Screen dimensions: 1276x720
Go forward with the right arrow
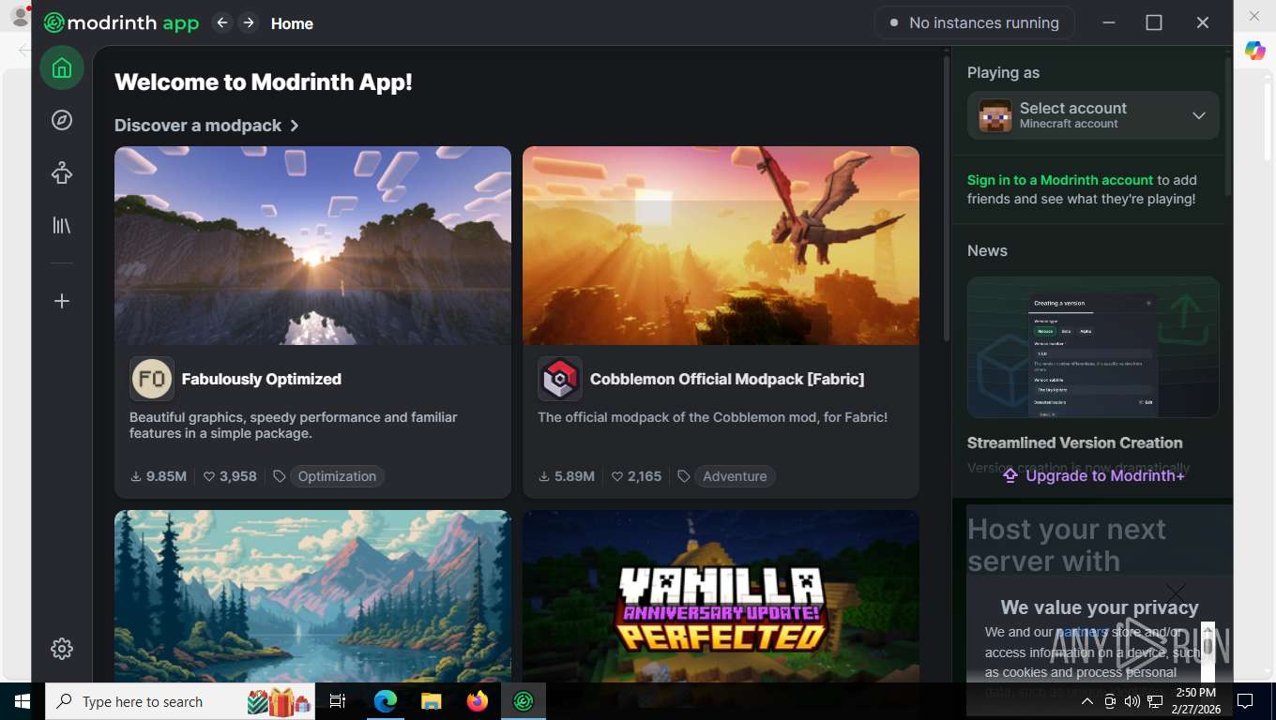[x=249, y=22]
